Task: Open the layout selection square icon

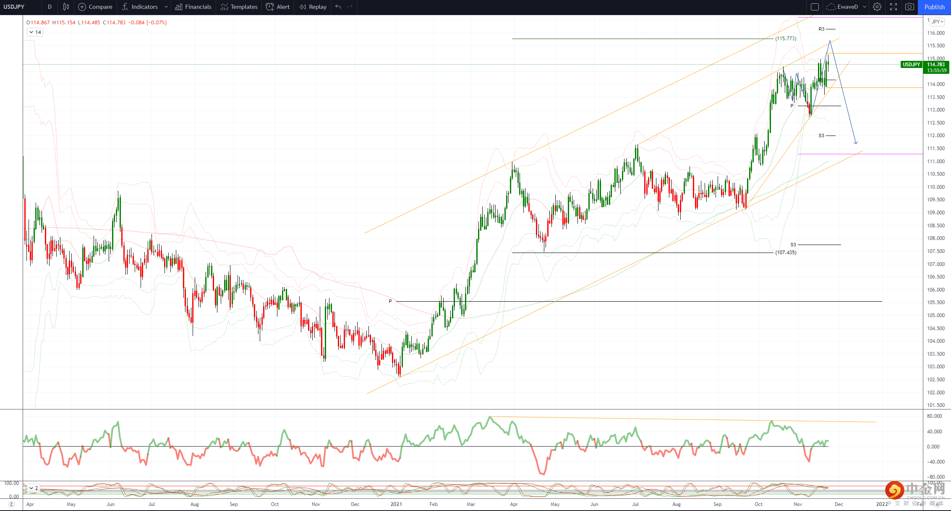Action: tap(815, 7)
